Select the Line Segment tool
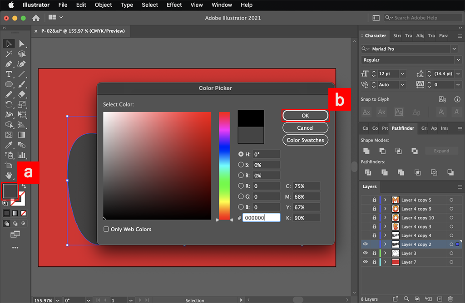Image resolution: width=465 pixels, height=303 pixels. pos(22,74)
